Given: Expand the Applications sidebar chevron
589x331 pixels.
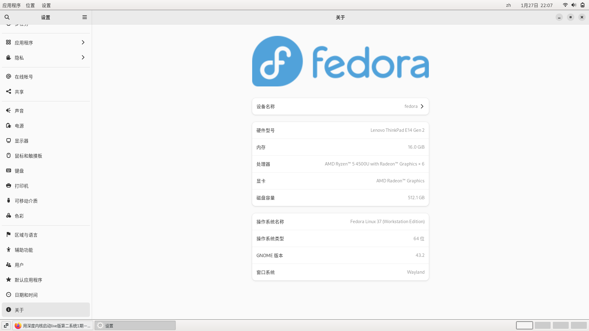Looking at the screenshot, I should coord(83,42).
